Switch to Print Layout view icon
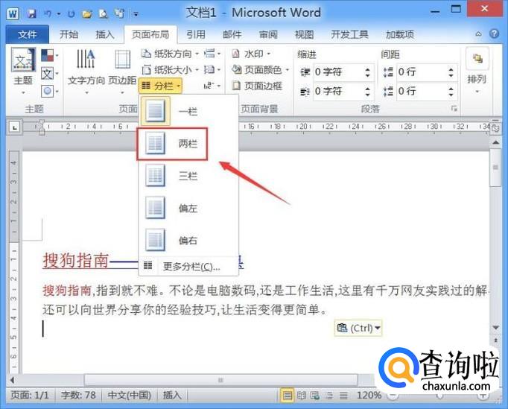Viewport: 508px width, 409px height. point(287,396)
